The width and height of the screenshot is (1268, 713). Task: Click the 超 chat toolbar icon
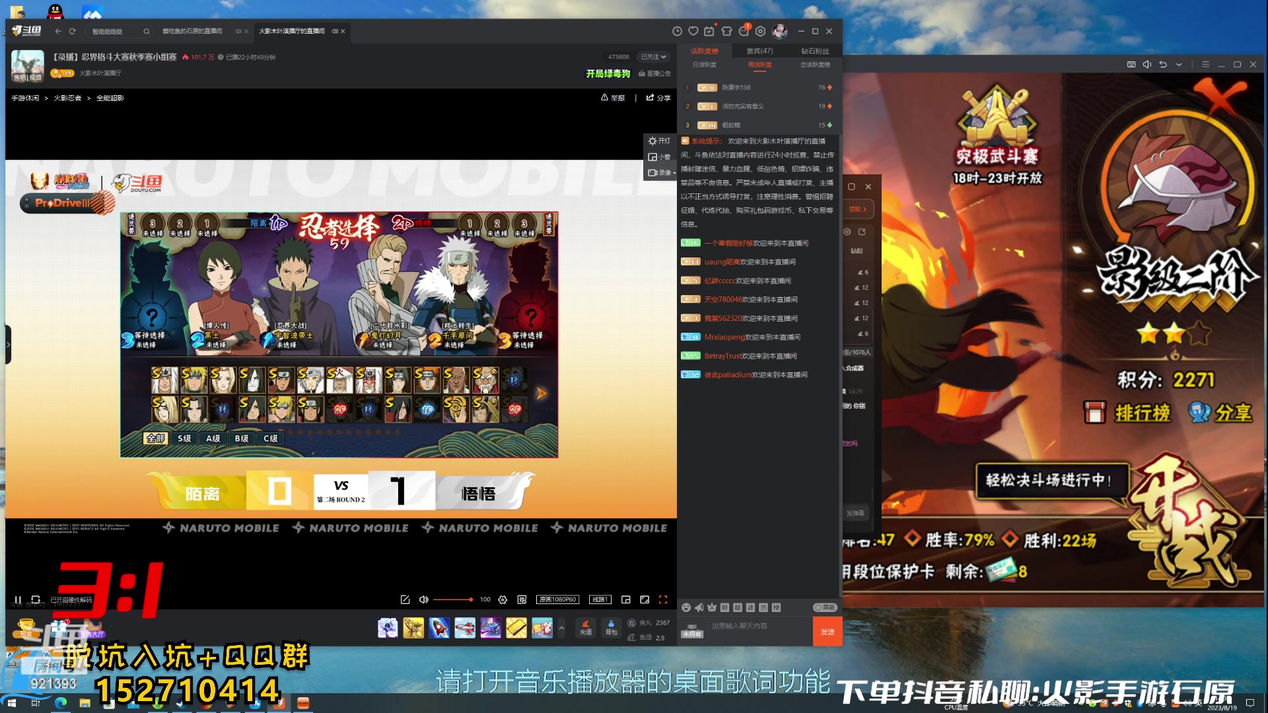pyautogui.click(x=738, y=607)
